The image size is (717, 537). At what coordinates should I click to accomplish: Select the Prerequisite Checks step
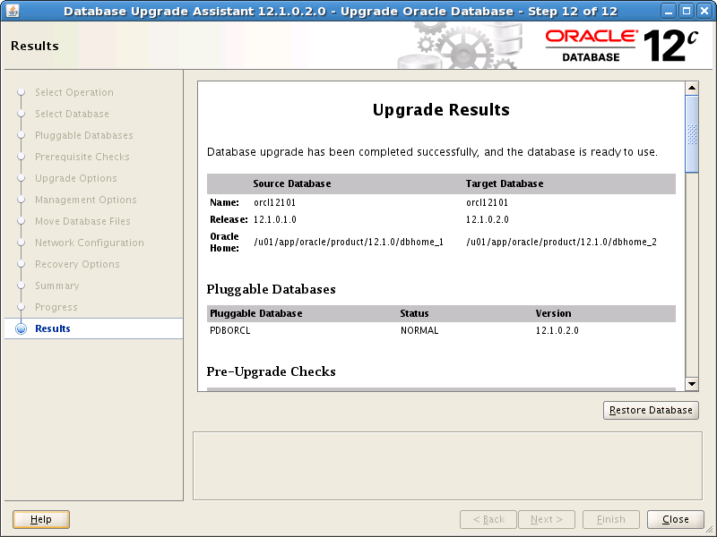pyautogui.click(x=82, y=157)
